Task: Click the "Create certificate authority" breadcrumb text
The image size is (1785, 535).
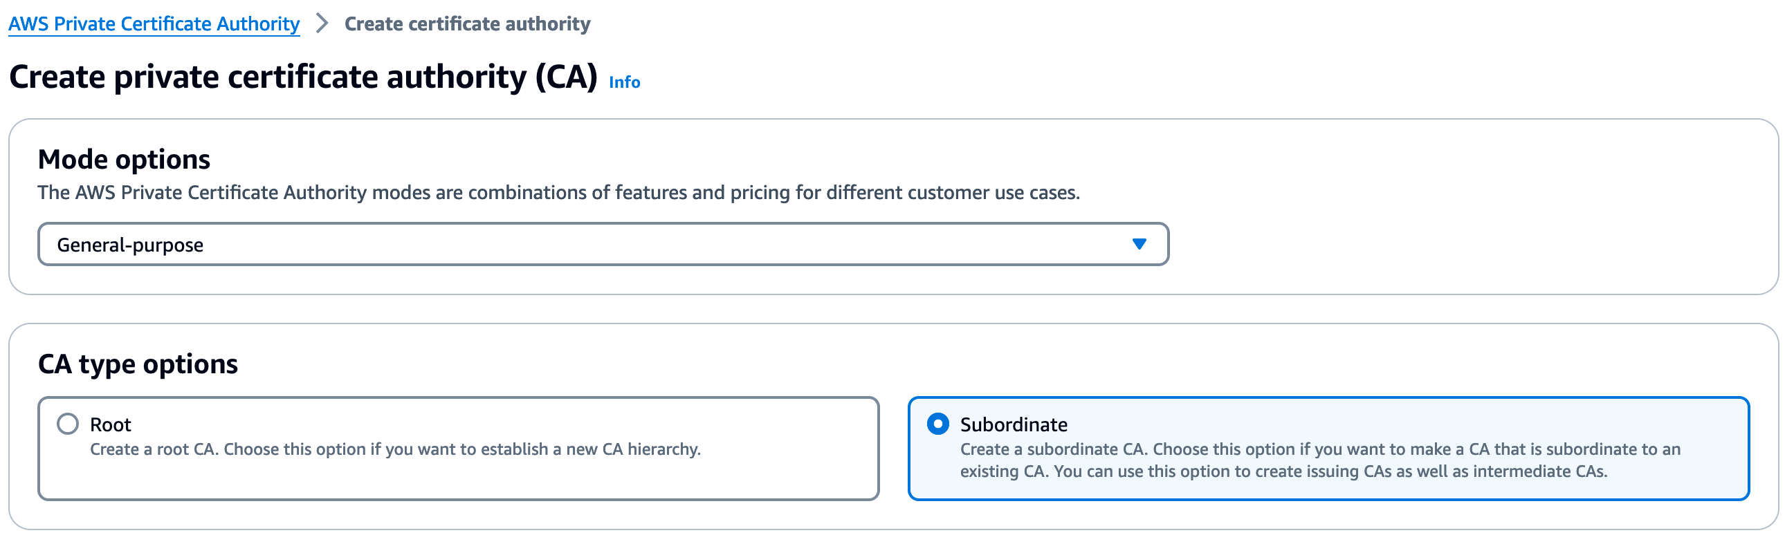Action: tap(467, 24)
